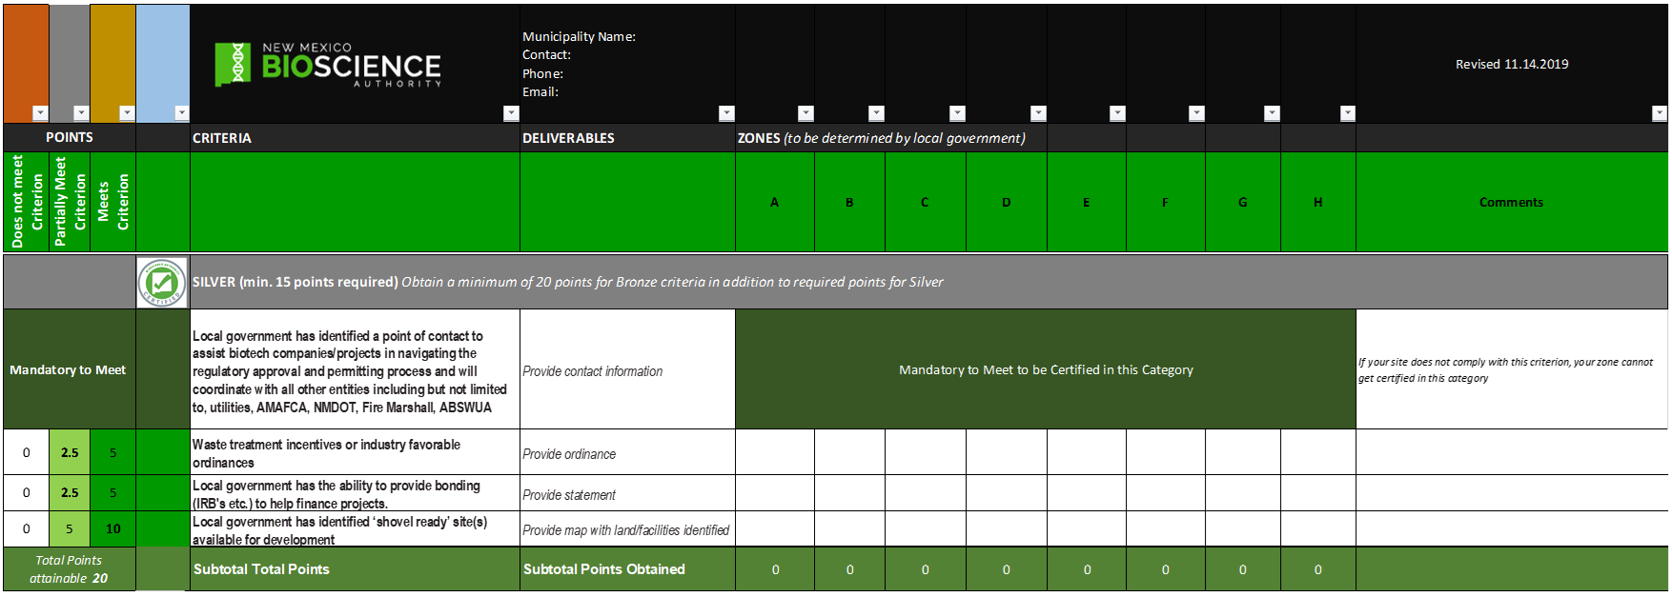The height and width of the screenshot is (597, 1672).
Task: Open filter dropdown above Zone F
Action: 1197,113
